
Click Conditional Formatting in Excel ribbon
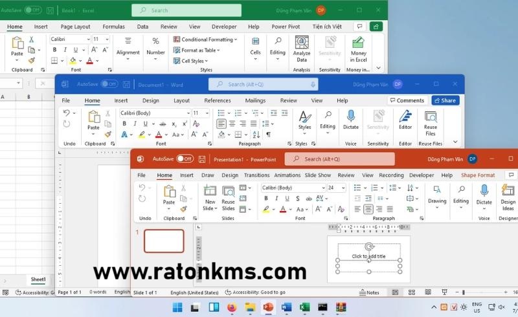point(205,39)
